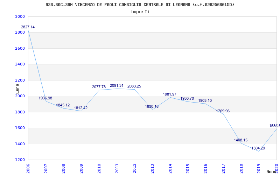Select the peak value 2091.31 label
Screen dimensions: 280x175
(117, 85)
